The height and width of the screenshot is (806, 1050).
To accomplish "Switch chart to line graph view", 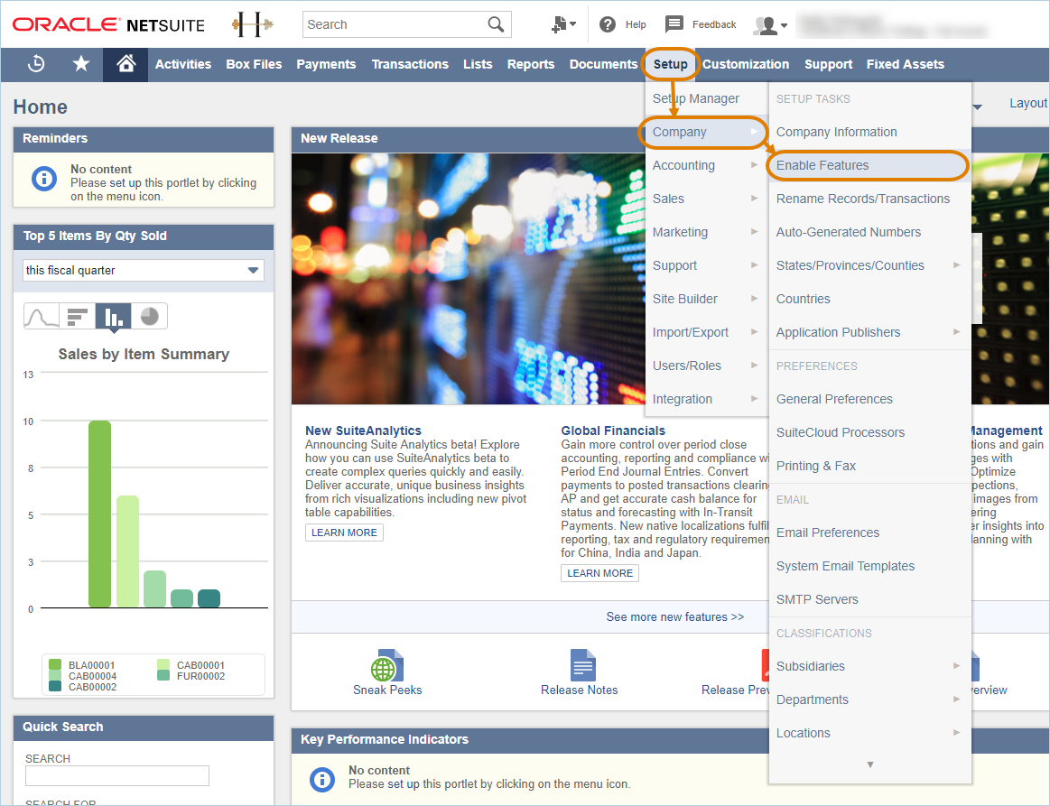I will pyautogui.click(x=42, y=316).
